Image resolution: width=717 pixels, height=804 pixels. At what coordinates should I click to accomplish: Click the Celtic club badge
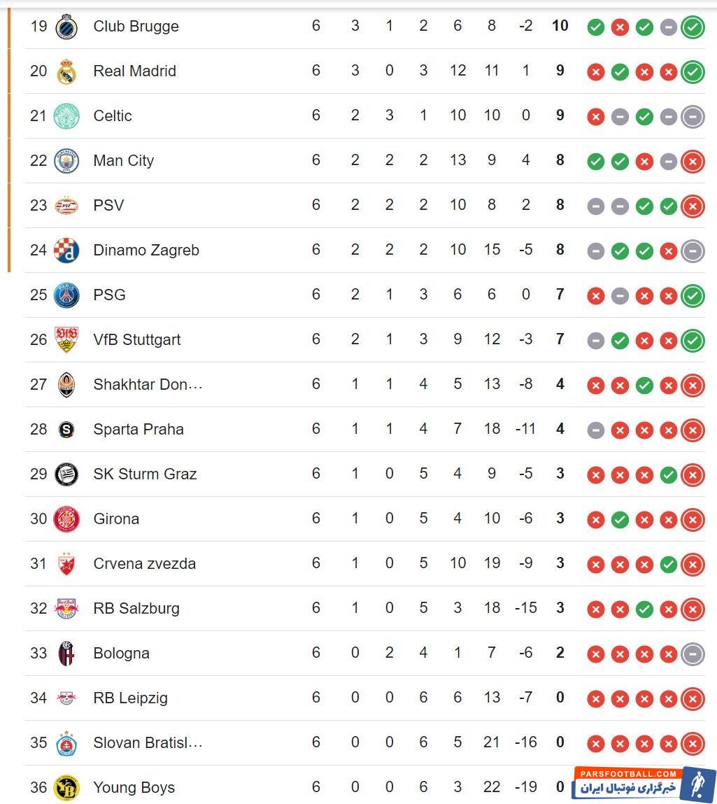pyautogui.click(x=66, y=116)
